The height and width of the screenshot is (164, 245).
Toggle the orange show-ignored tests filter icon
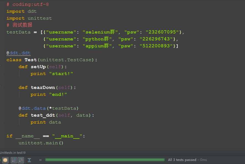point(5,160)
